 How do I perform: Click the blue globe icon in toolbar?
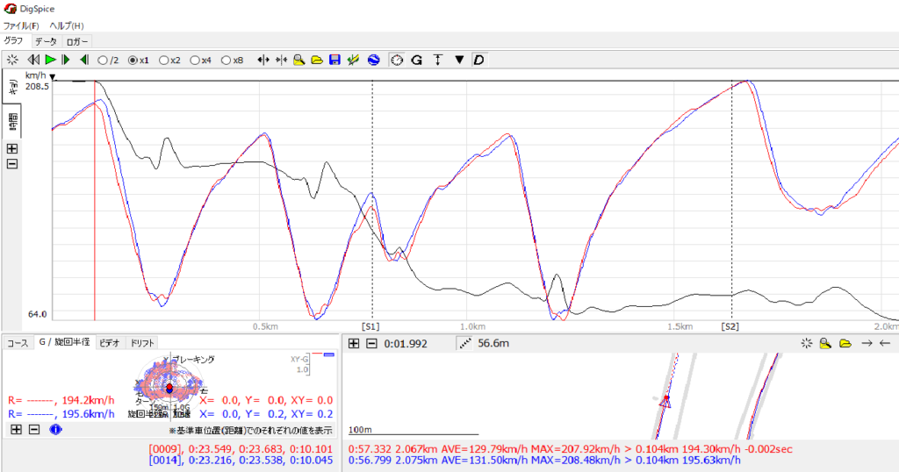tap(372, 60)
